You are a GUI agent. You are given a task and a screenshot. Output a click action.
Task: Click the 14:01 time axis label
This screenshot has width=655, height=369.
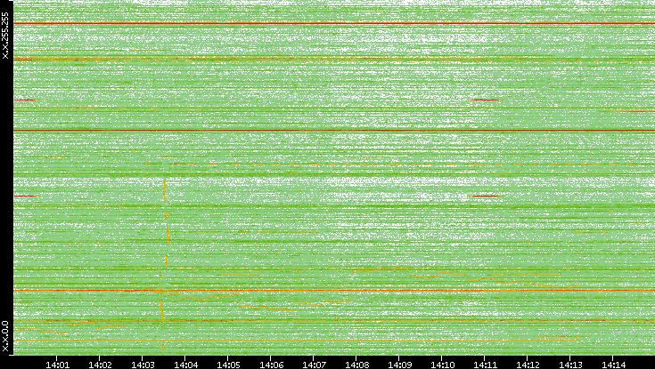coord(57,365)
